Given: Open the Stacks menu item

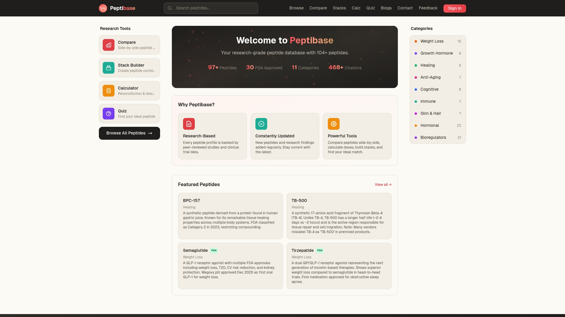Looking at the screenshot, I should (339, 8).
